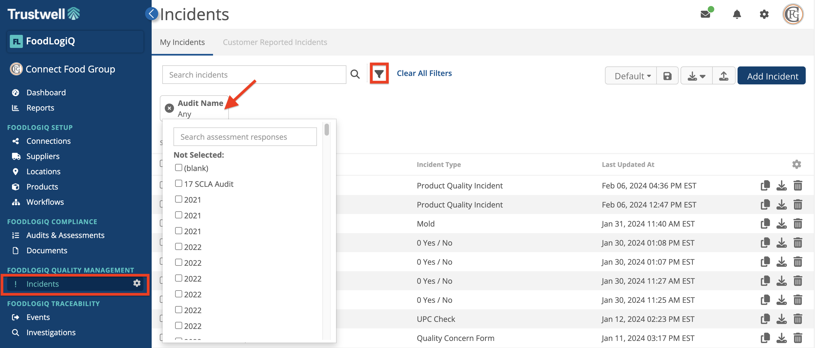Open the user profile avatar
The image size is (815, 348).
793,14
